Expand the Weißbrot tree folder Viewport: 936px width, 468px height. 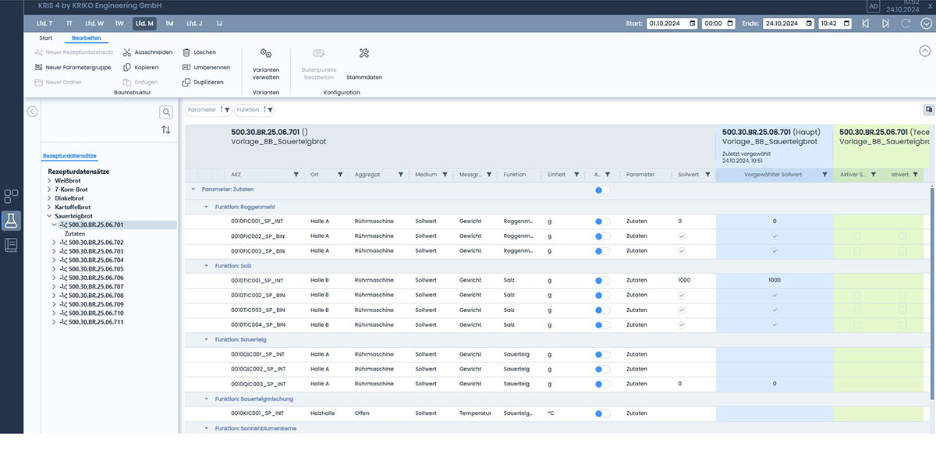pos(50,180)
